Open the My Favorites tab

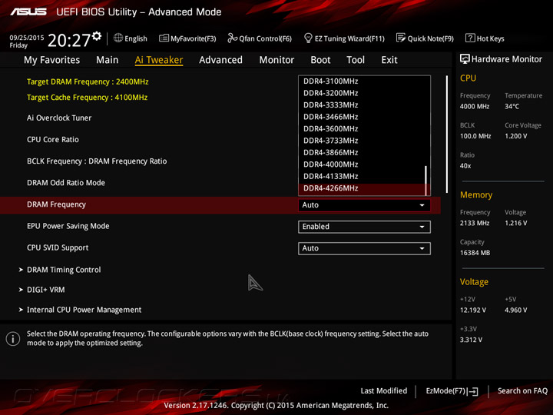(52, 60)
